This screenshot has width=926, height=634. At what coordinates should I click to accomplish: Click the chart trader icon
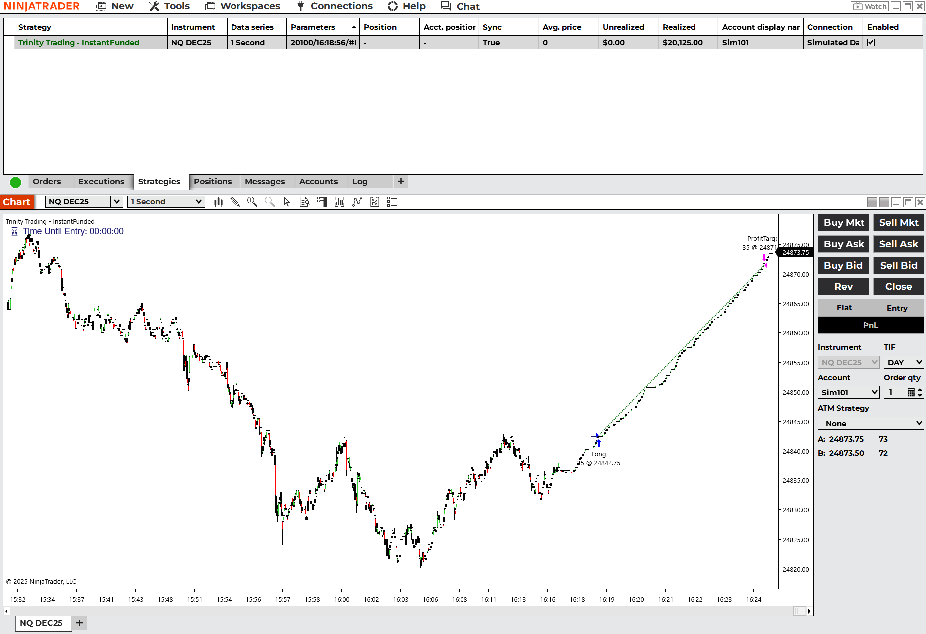coord(322,202)
